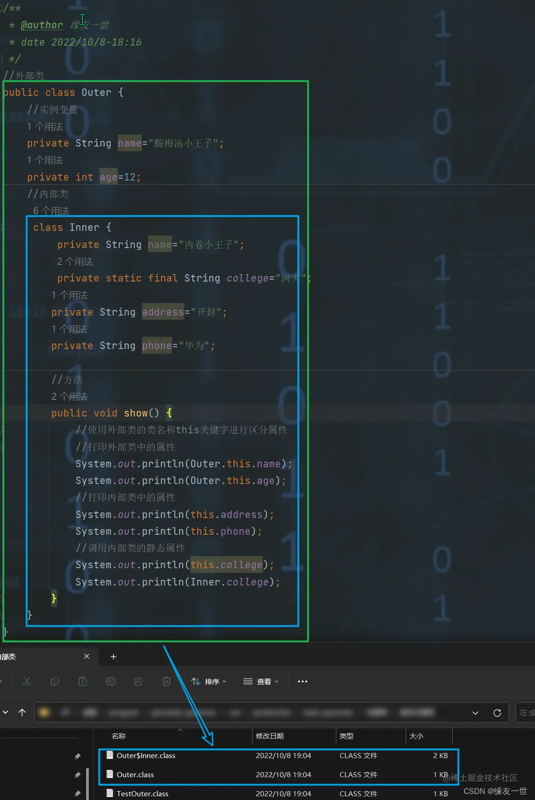Click the 'Outer' class name in declaration
This screenshot has width=535, height=800.
coord(96,93)
